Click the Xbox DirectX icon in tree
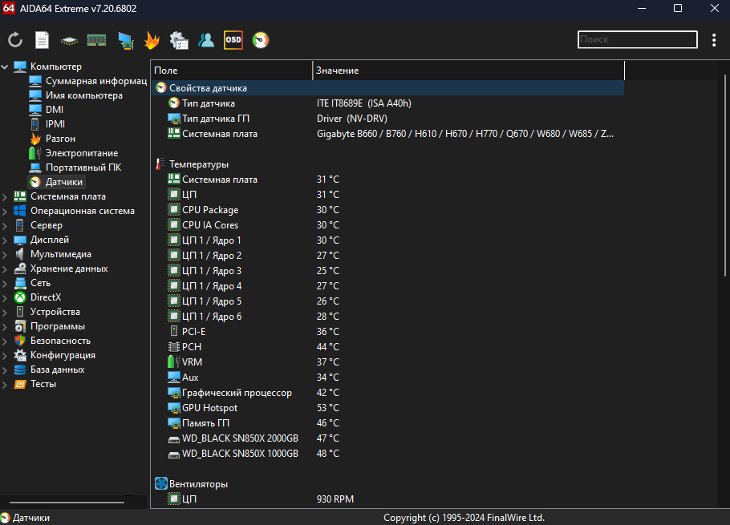730x525 pixels. coord(20,297)
